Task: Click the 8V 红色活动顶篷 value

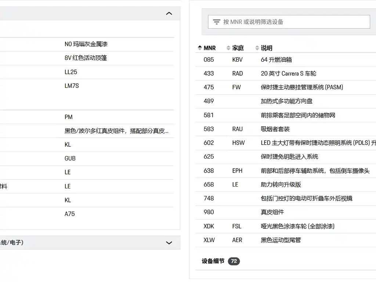Action: [x=86, y=58]
